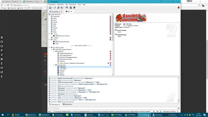Click the red star icon on Red/USSR
Image resolution: width=208 pixels, height=117 pixels.
coord(110,51)
